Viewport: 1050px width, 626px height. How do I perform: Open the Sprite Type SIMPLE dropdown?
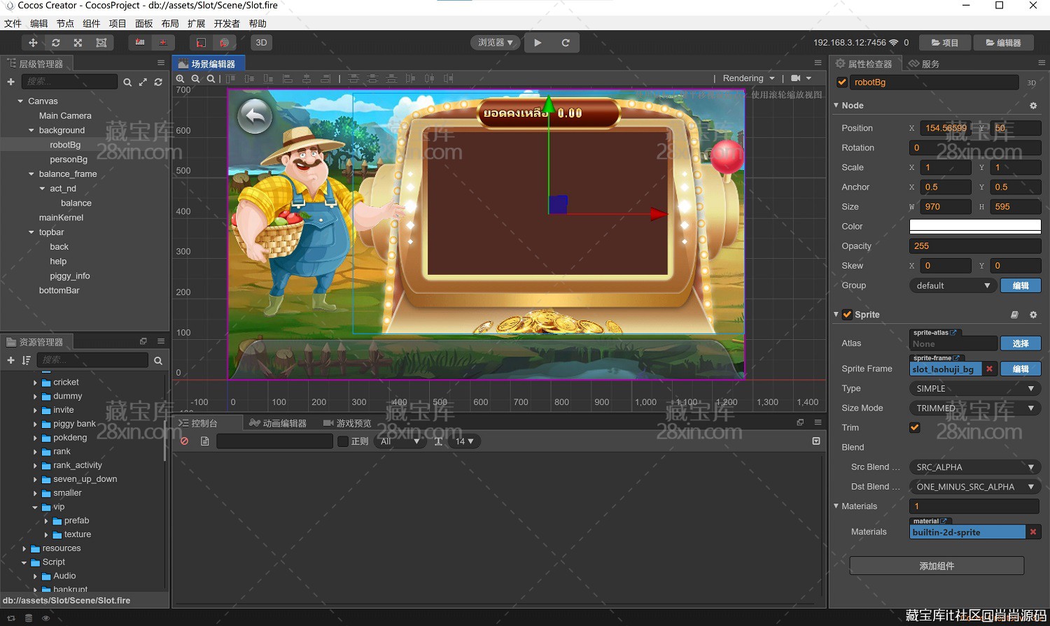click(975, 388)
